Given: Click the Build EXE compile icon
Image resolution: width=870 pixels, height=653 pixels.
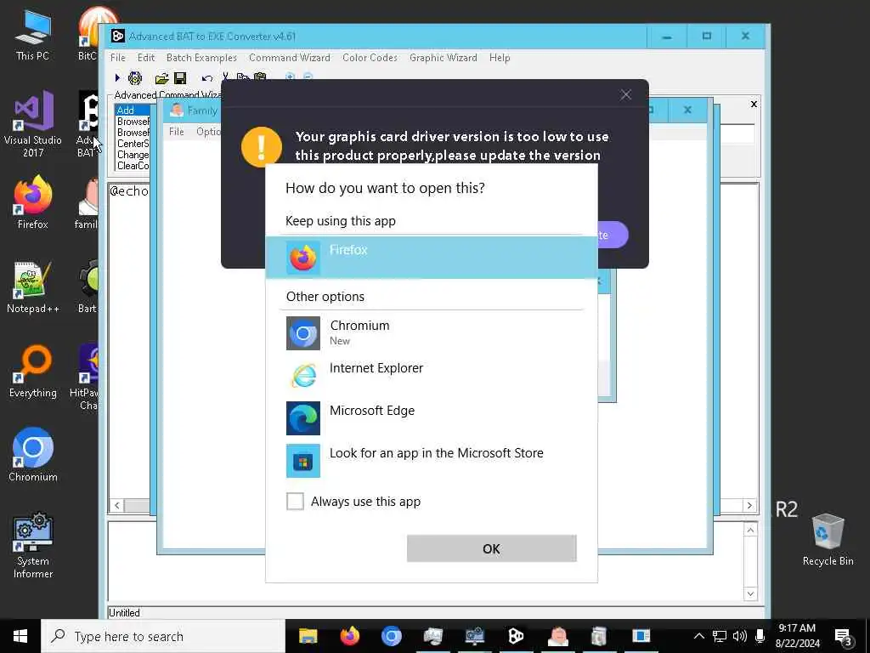Looking at the screenshot, I should point(135,78).
